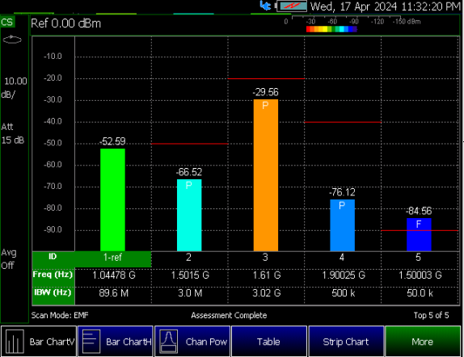Select IBW value 3.02 G
Image resolution: width=464 pixels, height=357 pixels.
pos(266,293)
